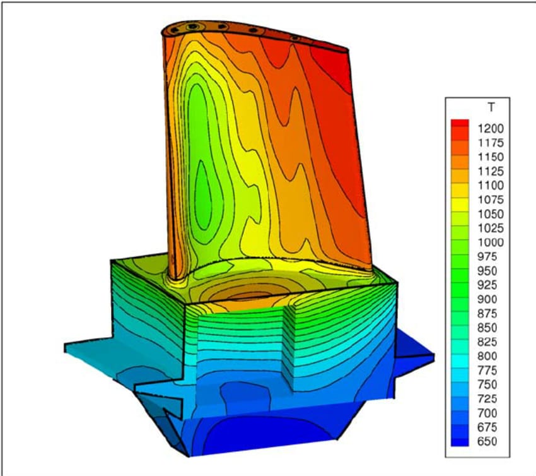Select the 975 legend label

(487, 257)
